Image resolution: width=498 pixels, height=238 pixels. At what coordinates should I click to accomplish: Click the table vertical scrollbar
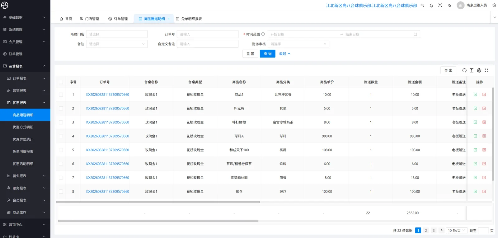click(x=493, y=134)
